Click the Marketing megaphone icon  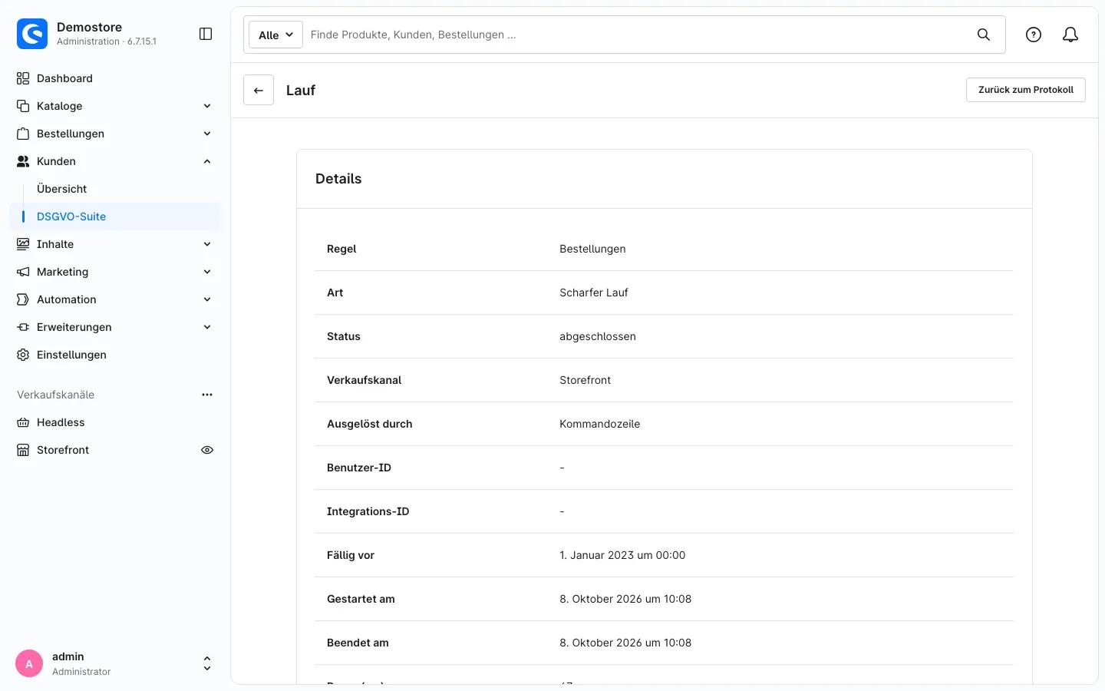point(23,272)
